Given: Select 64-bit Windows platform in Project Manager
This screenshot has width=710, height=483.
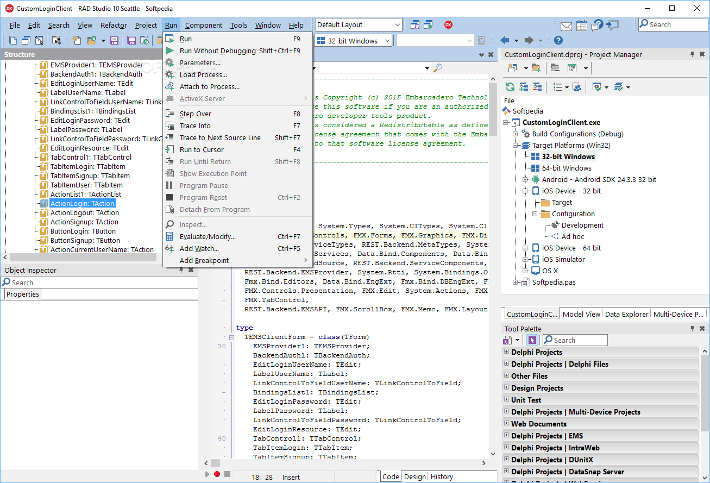Looking at the screenshot, I should pyautogui.click(x=567, y=168).
